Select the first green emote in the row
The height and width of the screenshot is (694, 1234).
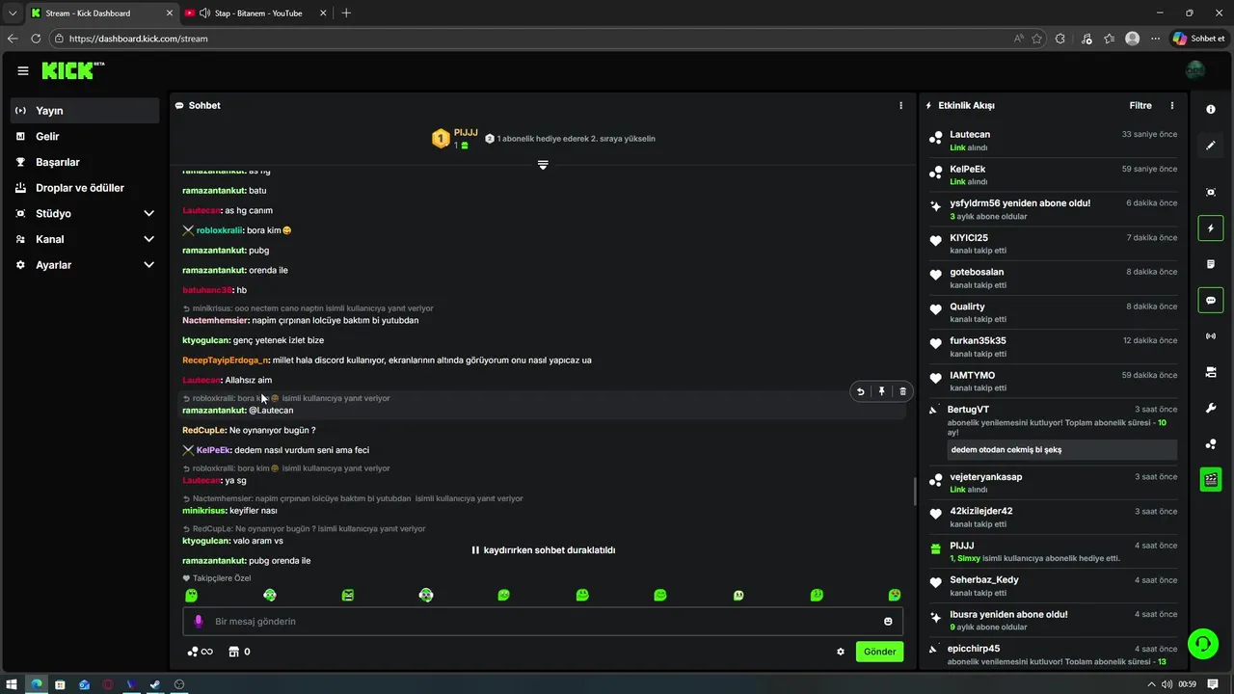coord(191,596)
